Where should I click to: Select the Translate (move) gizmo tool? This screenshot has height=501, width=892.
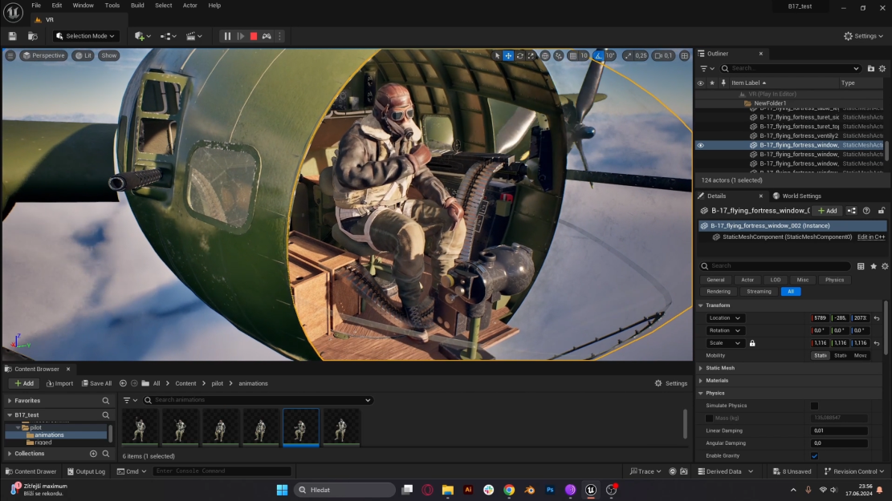[508, 55]
